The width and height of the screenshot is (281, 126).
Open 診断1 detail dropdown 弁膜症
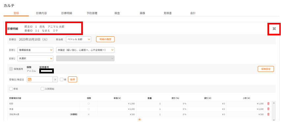click(x=85, y=50)
